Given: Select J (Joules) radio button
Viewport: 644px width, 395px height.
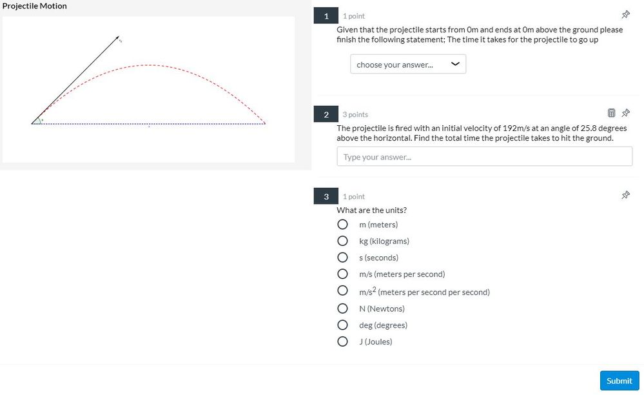Looking at the screenshot, I should tap(343, 342).
